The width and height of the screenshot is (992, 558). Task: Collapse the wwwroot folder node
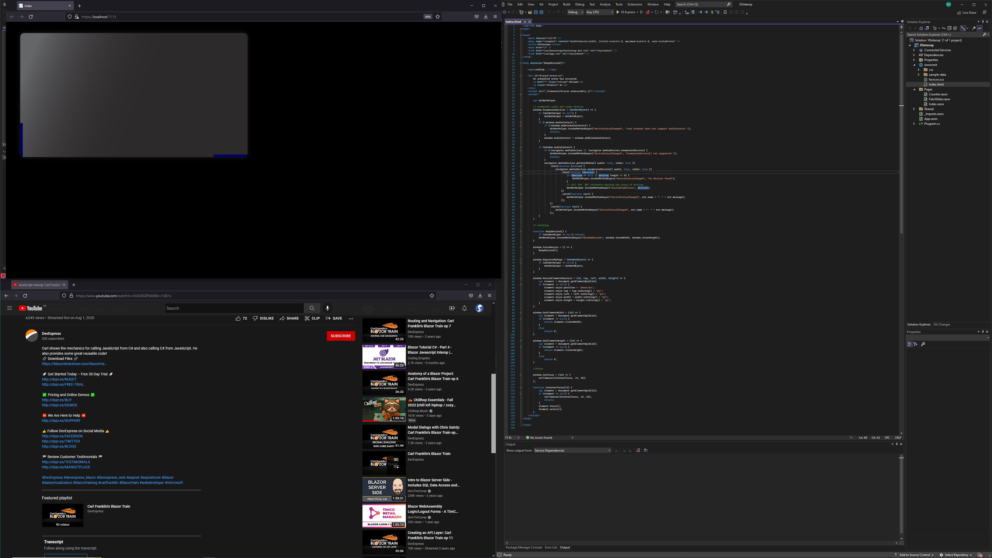(x=914, y=65)
